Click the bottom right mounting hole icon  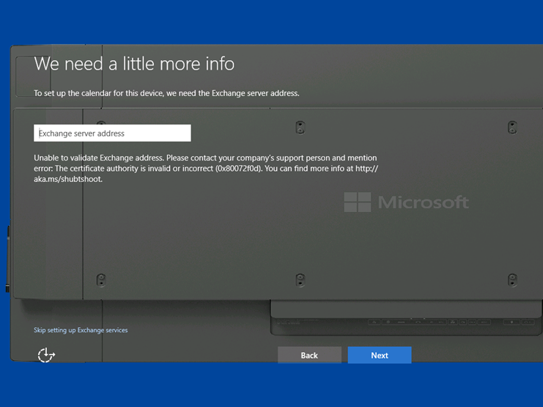512,279
